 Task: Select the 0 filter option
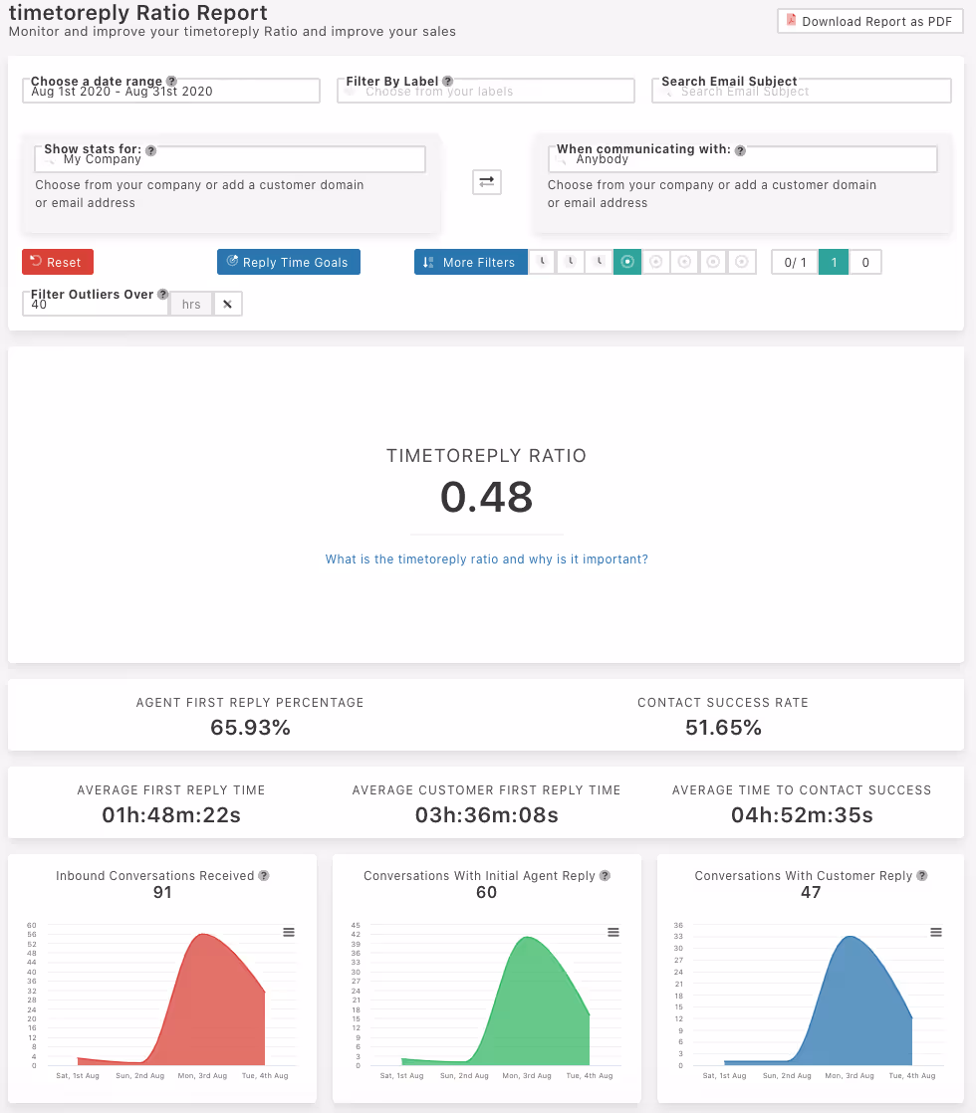tap(865, 262)
